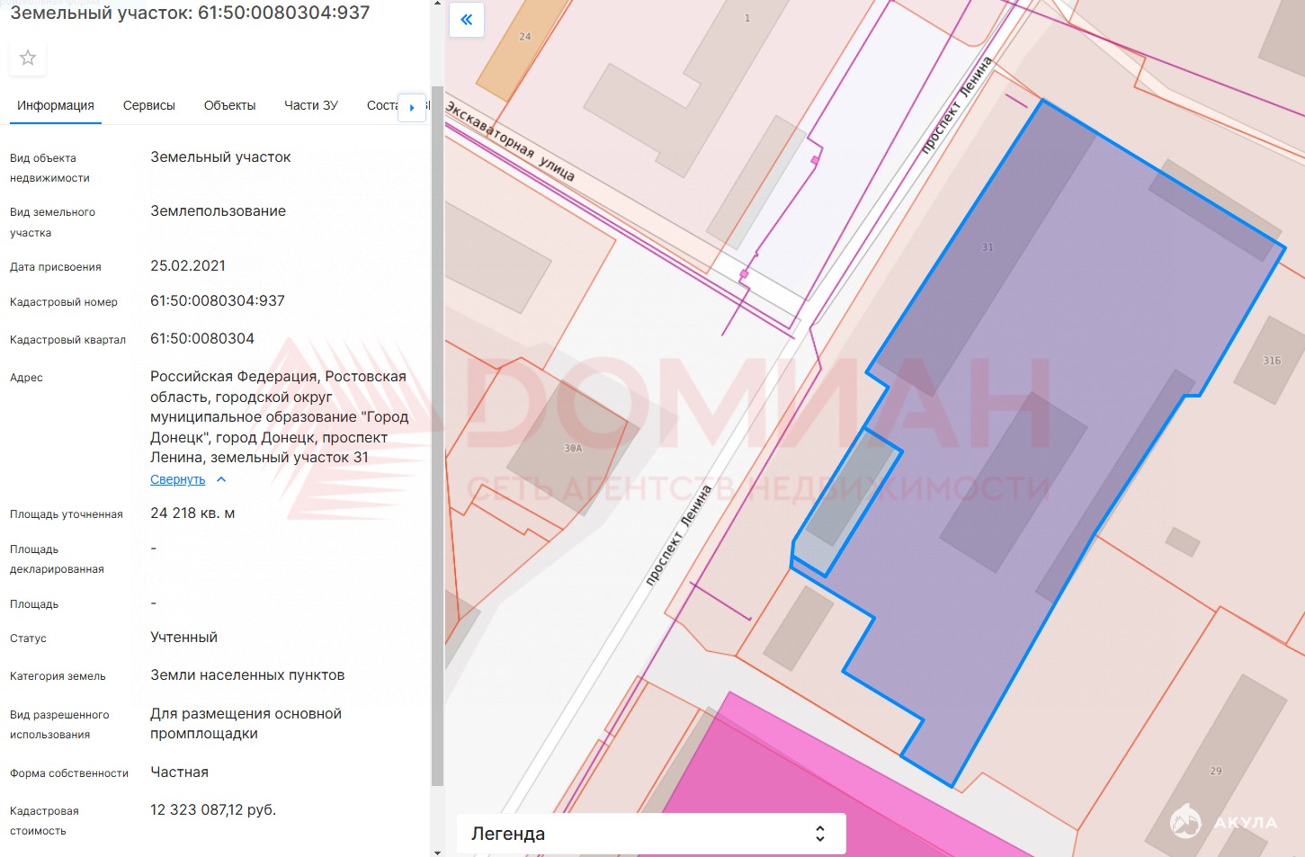Viewport: 1305px width, 857px height.
Task: Switch to the Сервисы tab
Action: pos(148,106)
